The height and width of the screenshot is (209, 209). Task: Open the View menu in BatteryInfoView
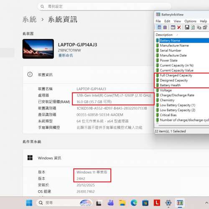point(177,21)
